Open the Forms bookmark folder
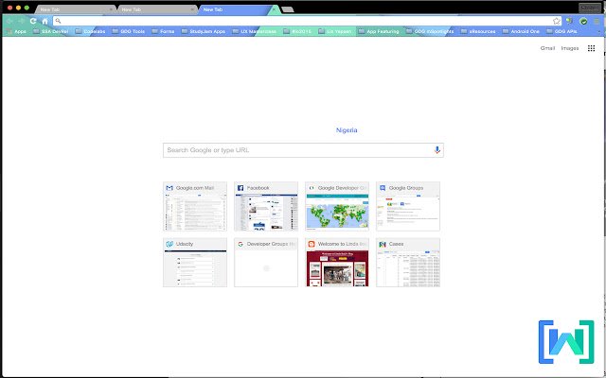 tap(163, 31)
